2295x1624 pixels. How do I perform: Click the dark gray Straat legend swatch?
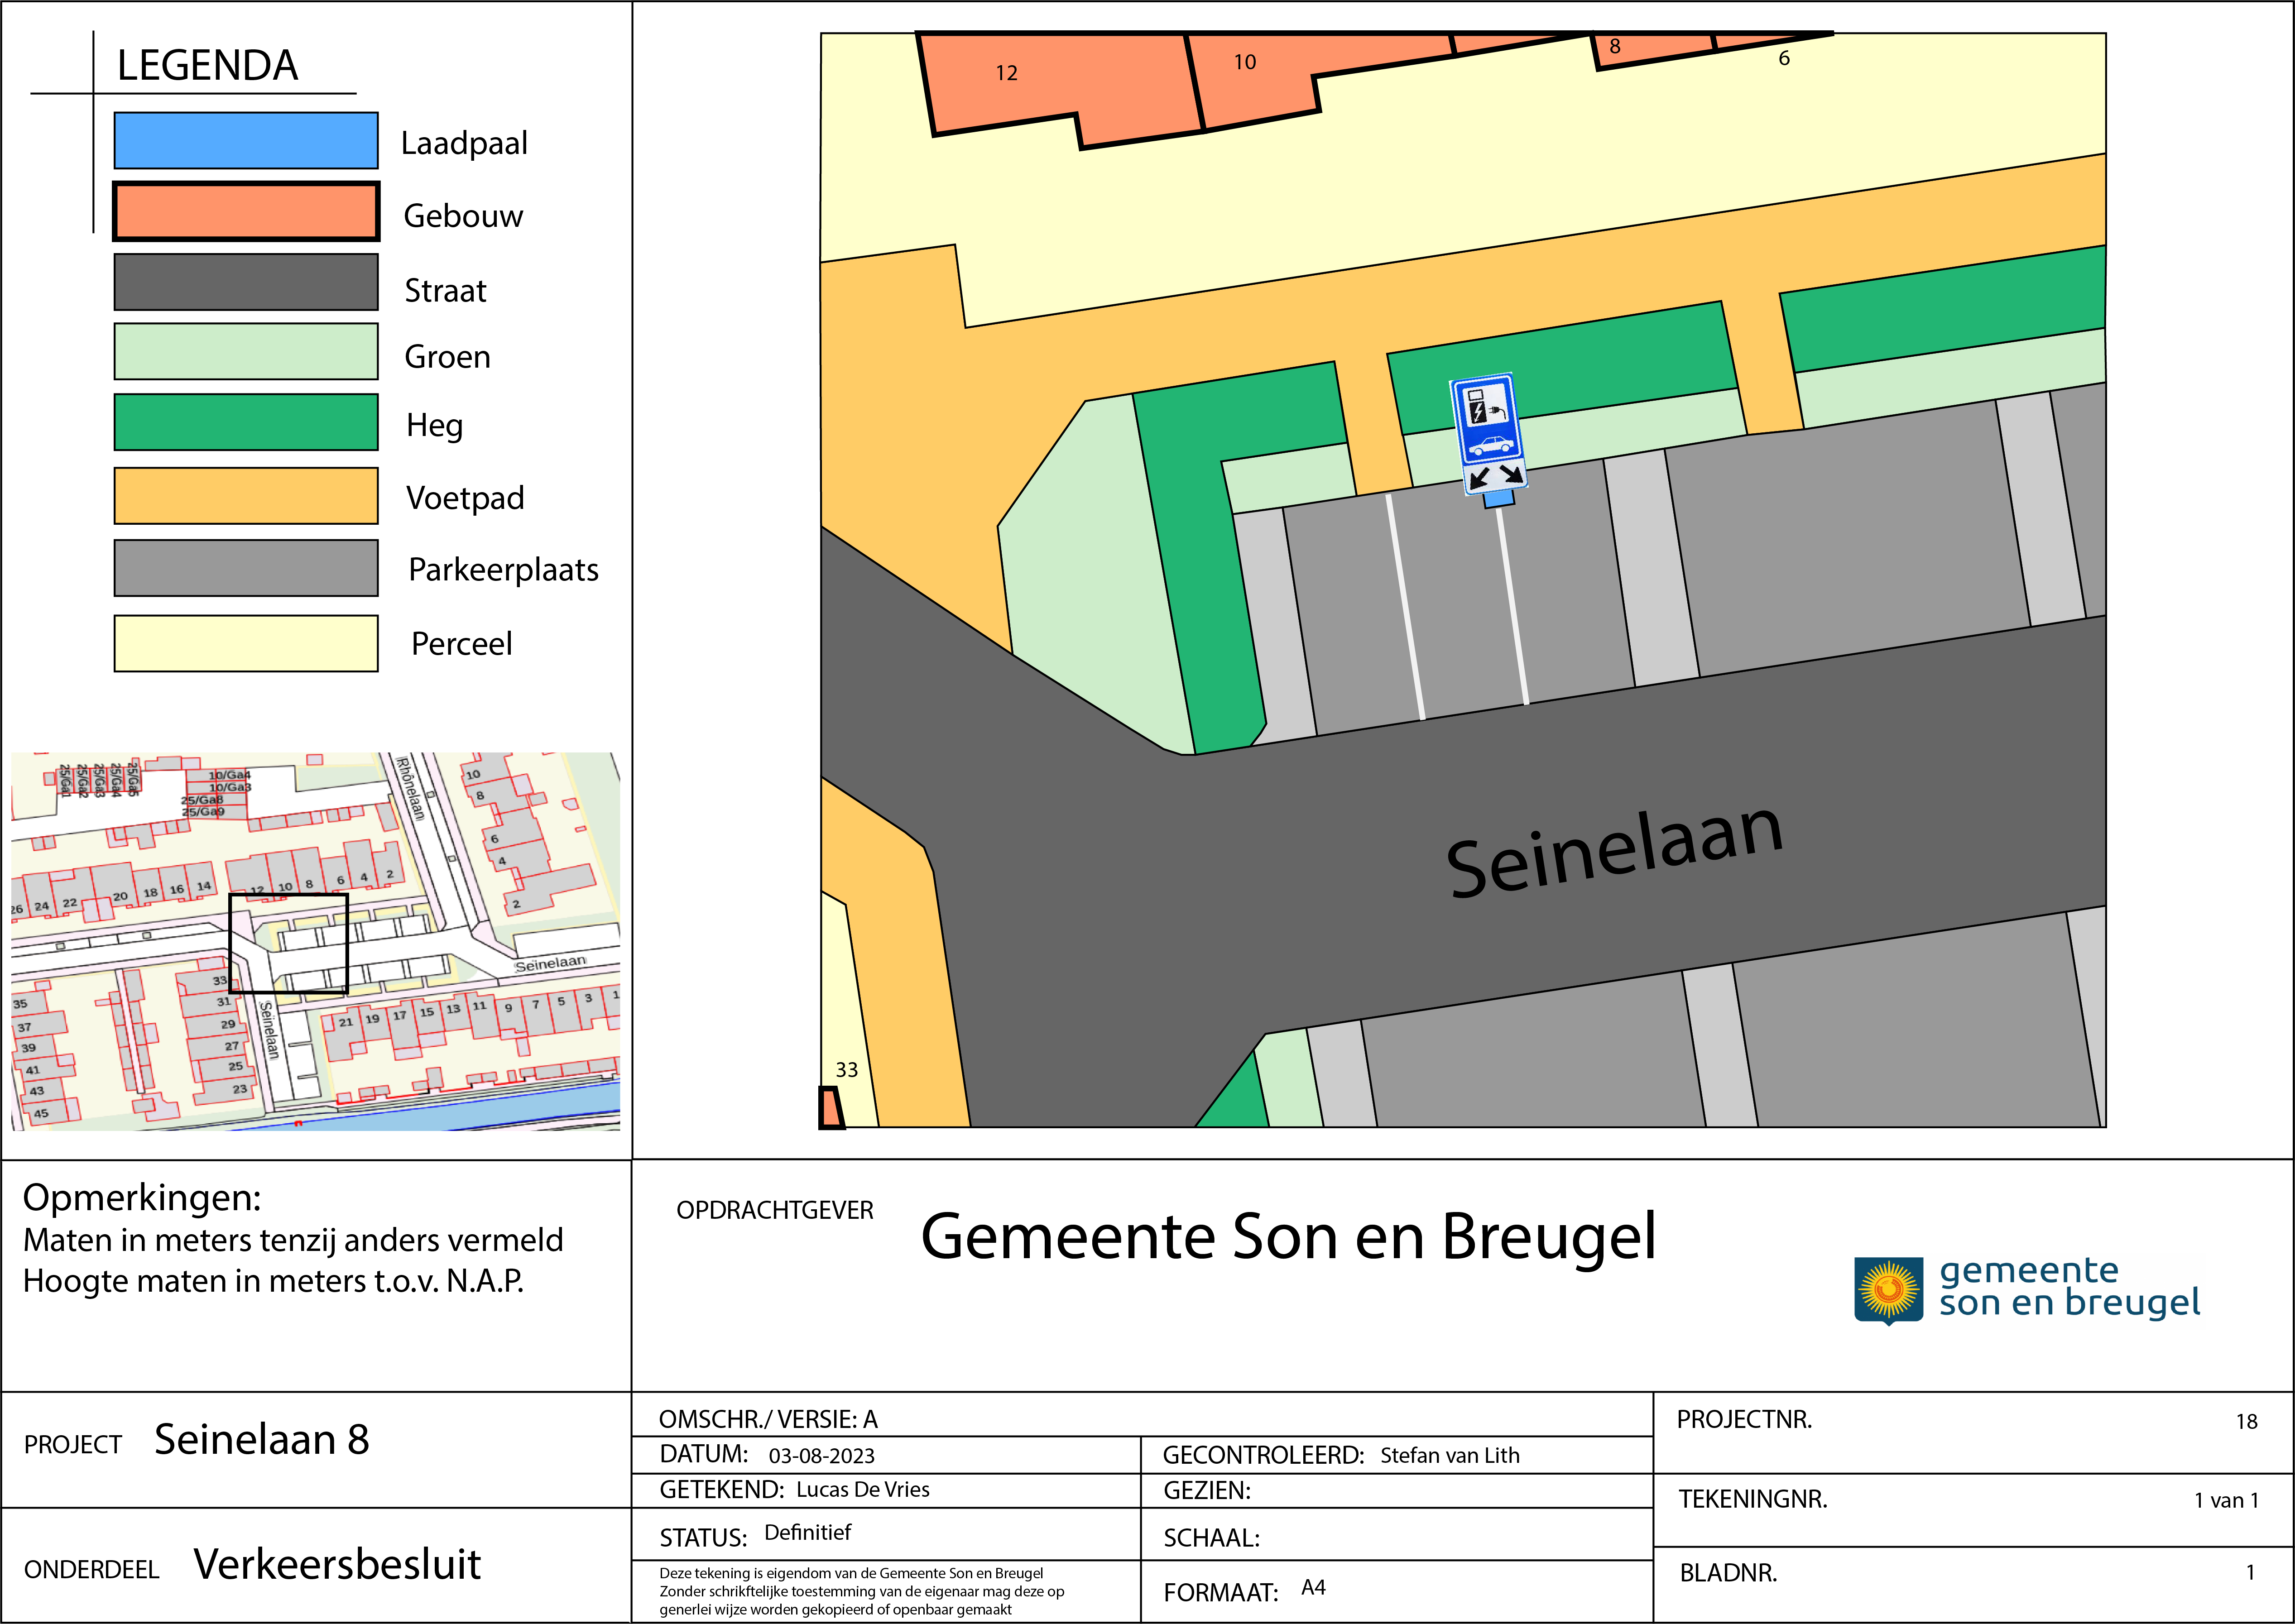pos(246,282)
